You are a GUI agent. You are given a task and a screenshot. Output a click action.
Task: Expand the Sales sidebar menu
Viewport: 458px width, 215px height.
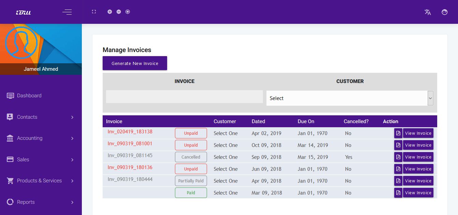coord(23,159)
